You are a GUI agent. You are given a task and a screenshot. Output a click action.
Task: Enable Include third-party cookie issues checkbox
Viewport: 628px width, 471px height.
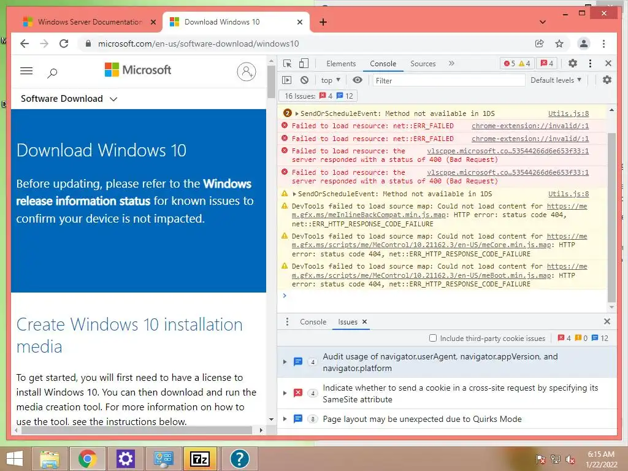pos(433,338)
